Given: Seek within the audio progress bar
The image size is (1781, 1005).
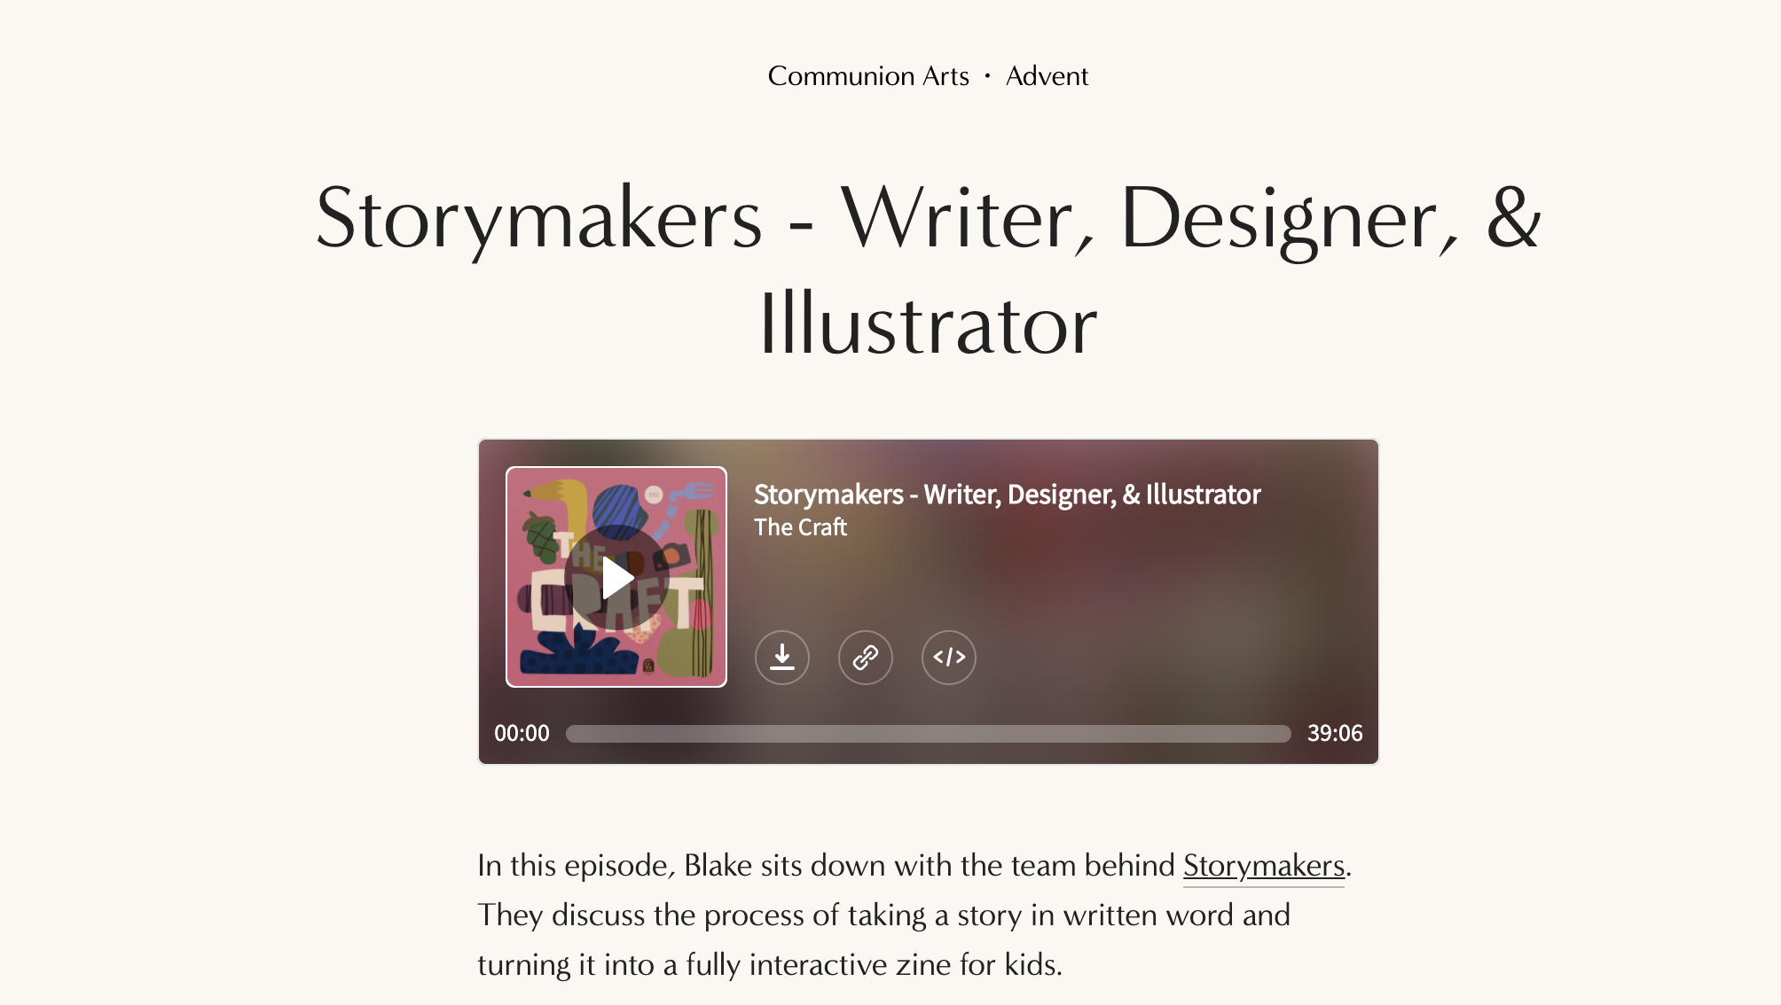Looking at the screenshot, I should pos(928,734).
